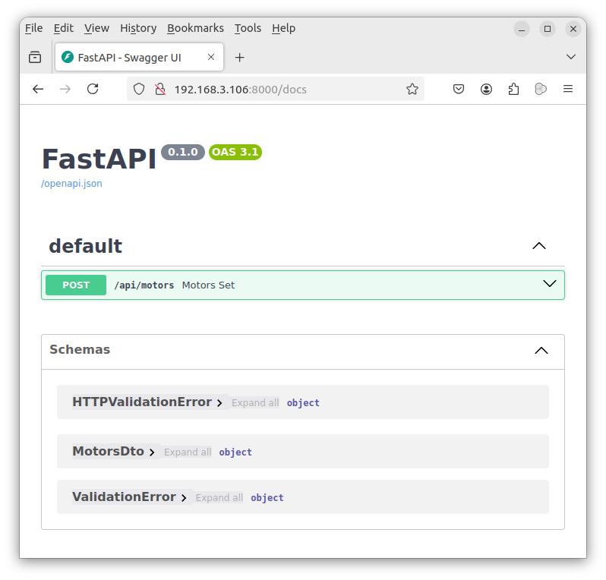Click object type label beside HTTPValidationError
This screenshot has width=606, height=580.
point(303,402)
